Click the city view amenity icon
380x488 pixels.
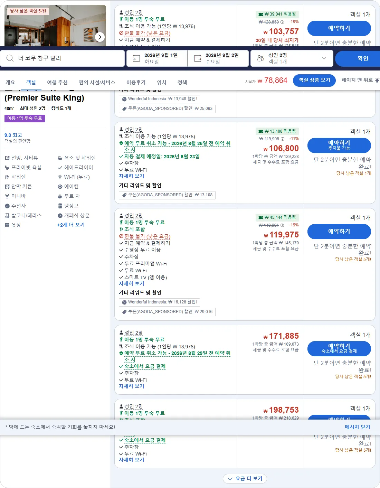tap(7, 158)
